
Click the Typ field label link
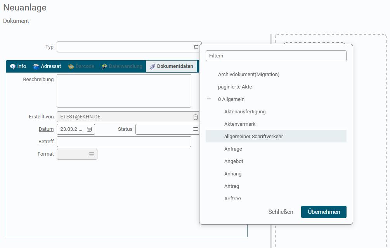[x=49, y=47]
